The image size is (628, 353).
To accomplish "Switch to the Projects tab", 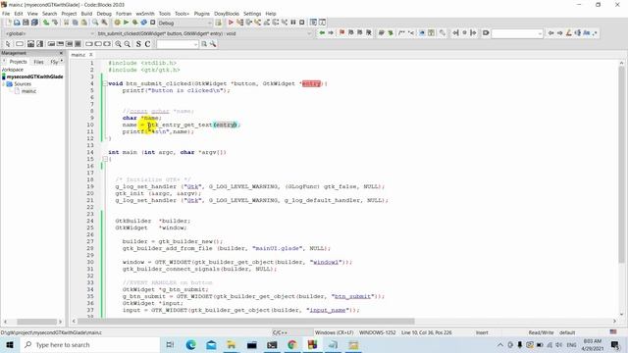I will click(x=18, y=62).
